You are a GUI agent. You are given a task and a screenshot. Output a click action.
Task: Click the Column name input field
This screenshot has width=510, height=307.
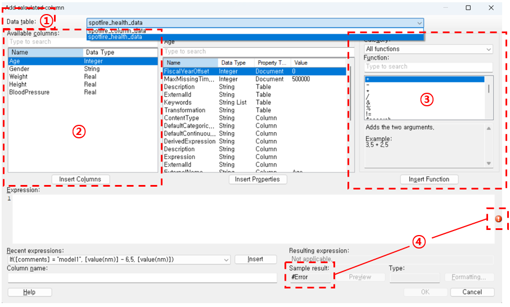[142, 278]
